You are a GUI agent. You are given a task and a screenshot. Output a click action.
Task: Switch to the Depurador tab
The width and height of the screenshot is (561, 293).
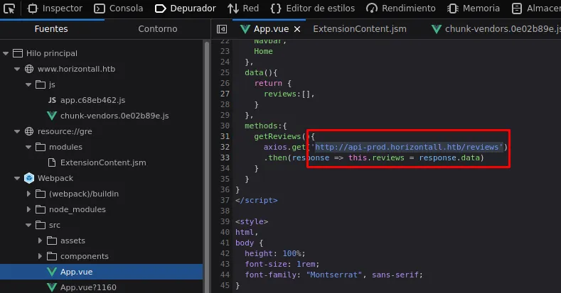click(x=186, y=9)
